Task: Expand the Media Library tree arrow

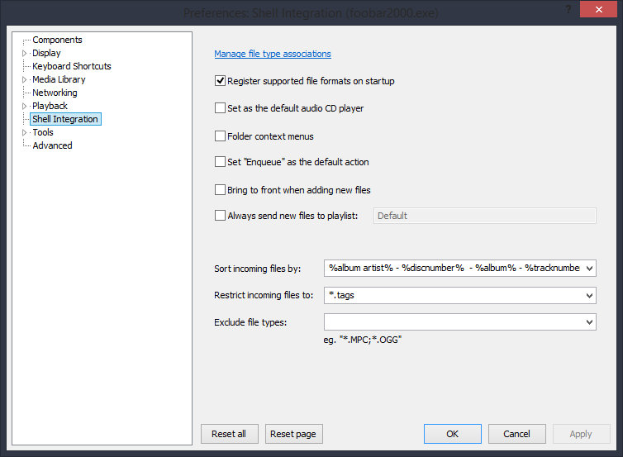Action: coord(24,79)
